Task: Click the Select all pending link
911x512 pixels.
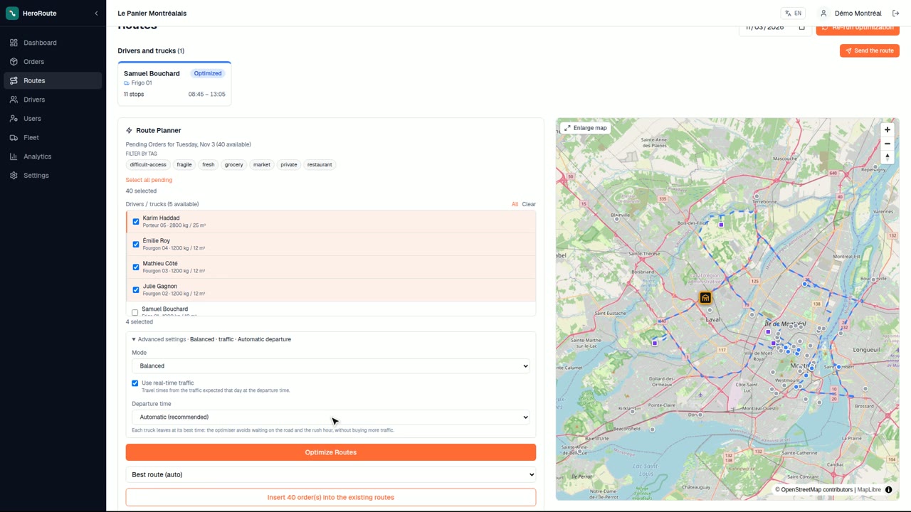Action: click(149, 181)
